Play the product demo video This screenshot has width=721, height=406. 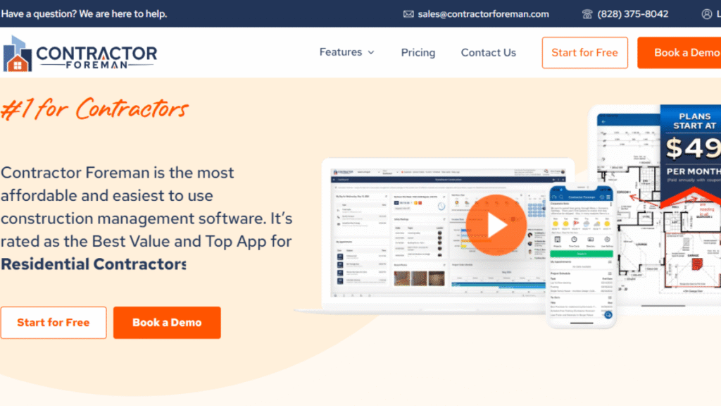[495, 225]
